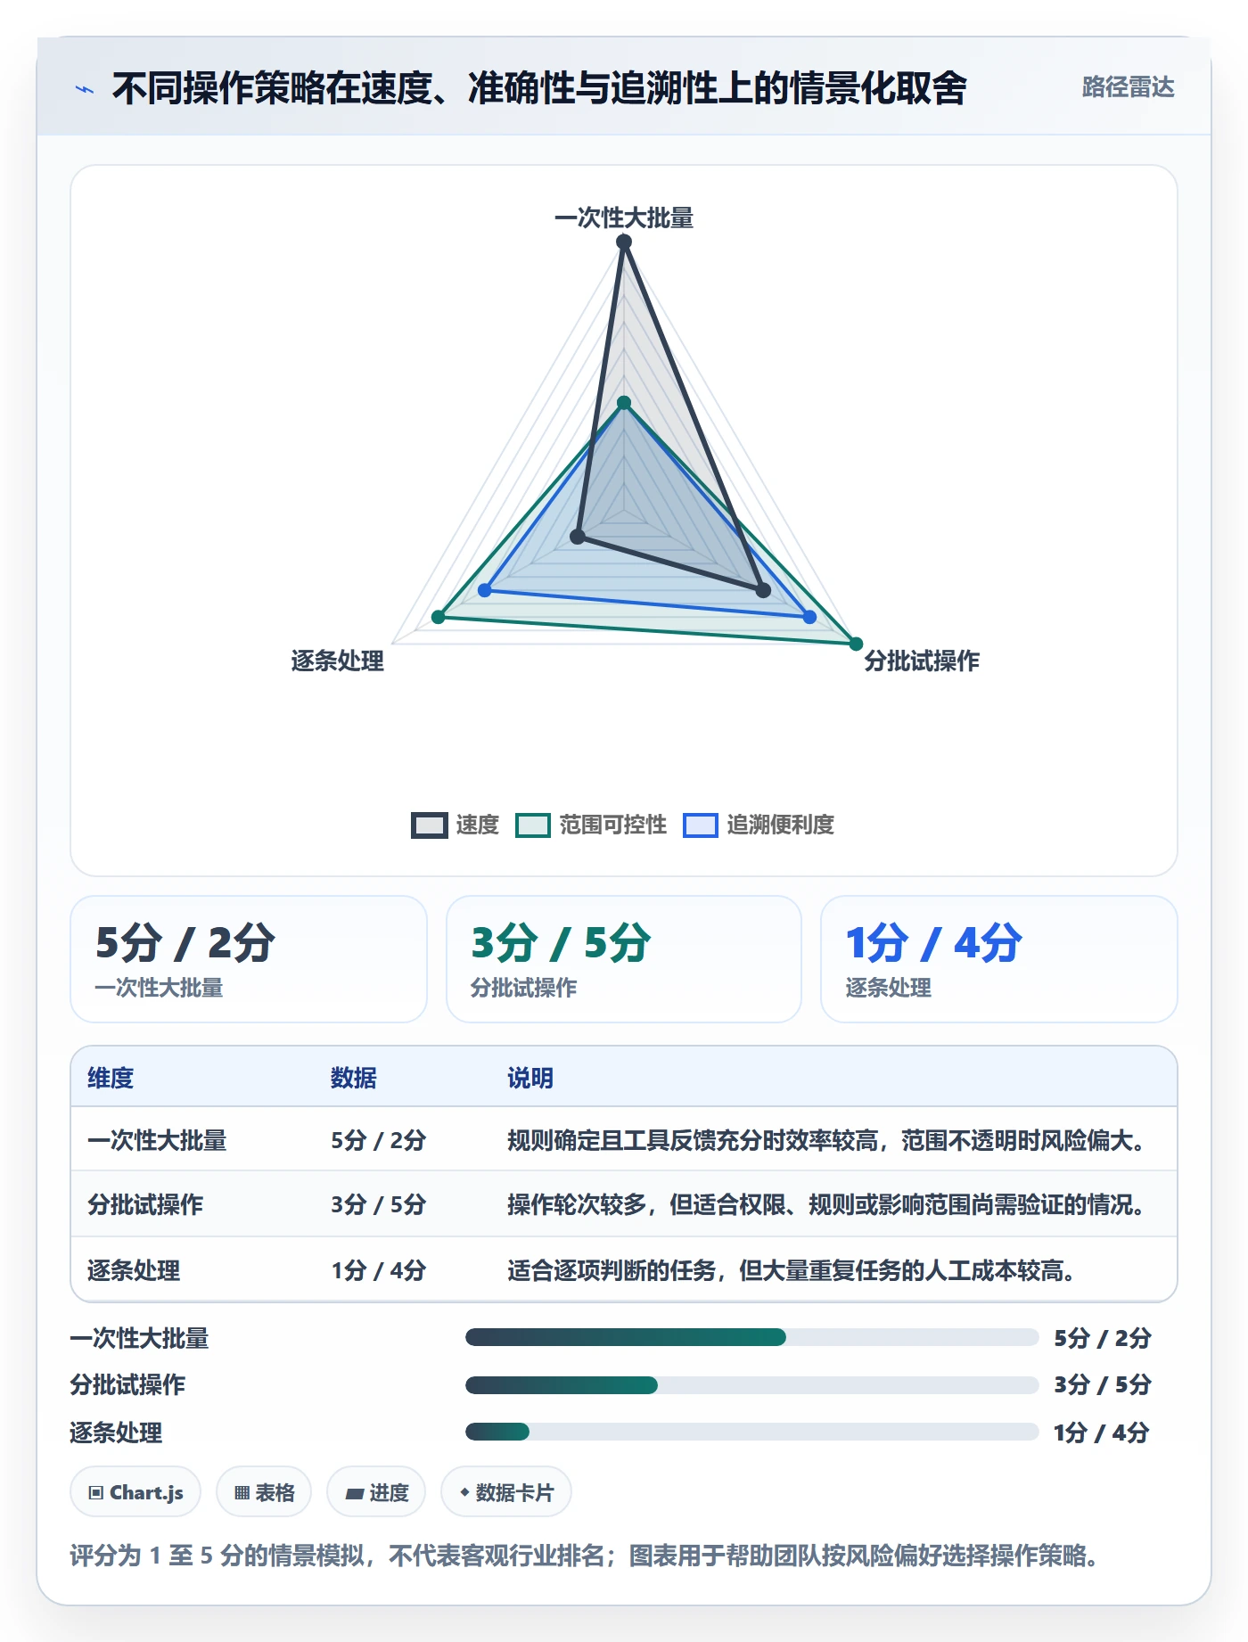Click the 逐条处理 progress bar

pos(752,1432)
